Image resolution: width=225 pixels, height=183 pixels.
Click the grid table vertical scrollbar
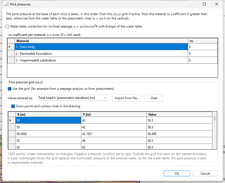coord(215,130)
